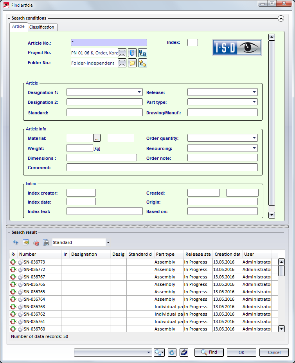295x363 pixels.
Task: Click the yellow folder icon beside Folder No.
Action: point(132,63)
